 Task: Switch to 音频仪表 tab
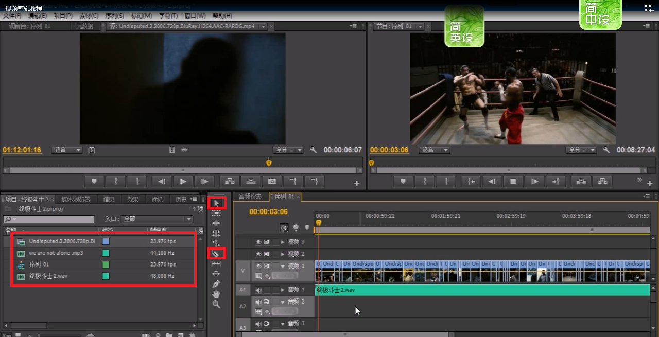tap(250, 197)
